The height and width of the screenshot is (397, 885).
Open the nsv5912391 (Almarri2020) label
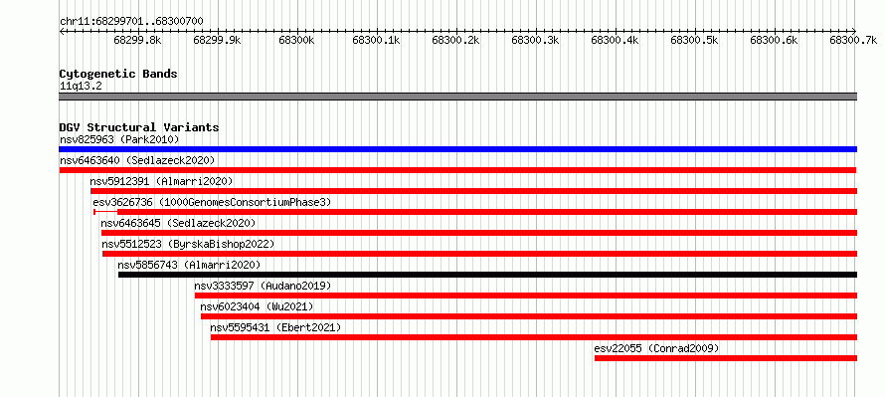coord(161,181)
